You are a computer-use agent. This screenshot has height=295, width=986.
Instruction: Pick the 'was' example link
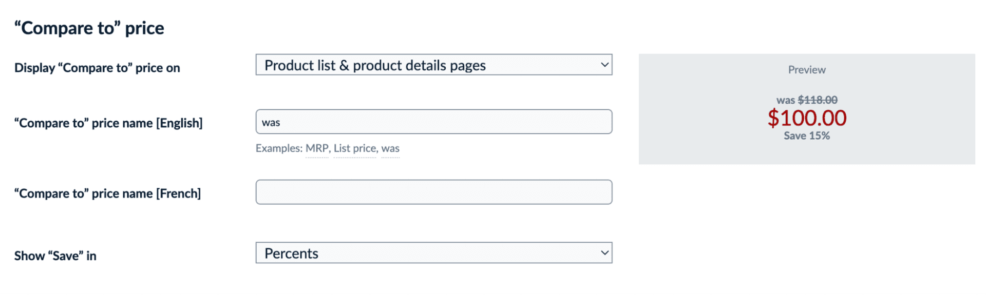[390, 149]
